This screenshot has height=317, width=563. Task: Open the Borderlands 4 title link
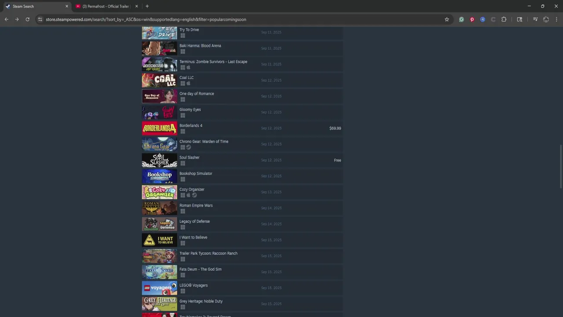point(191,125)
